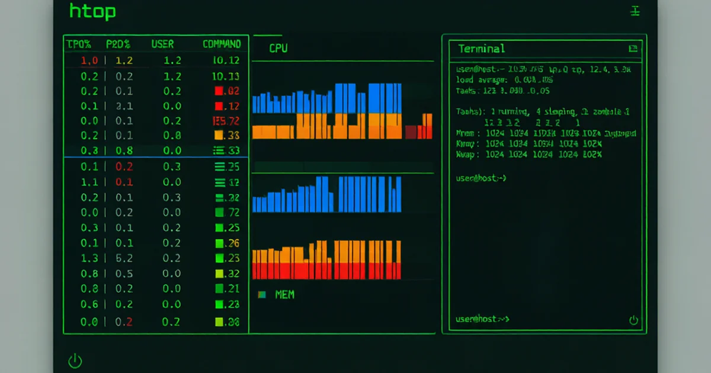Click the red square icon beside .12
This screenshot has width=711, height=373.
218,106
